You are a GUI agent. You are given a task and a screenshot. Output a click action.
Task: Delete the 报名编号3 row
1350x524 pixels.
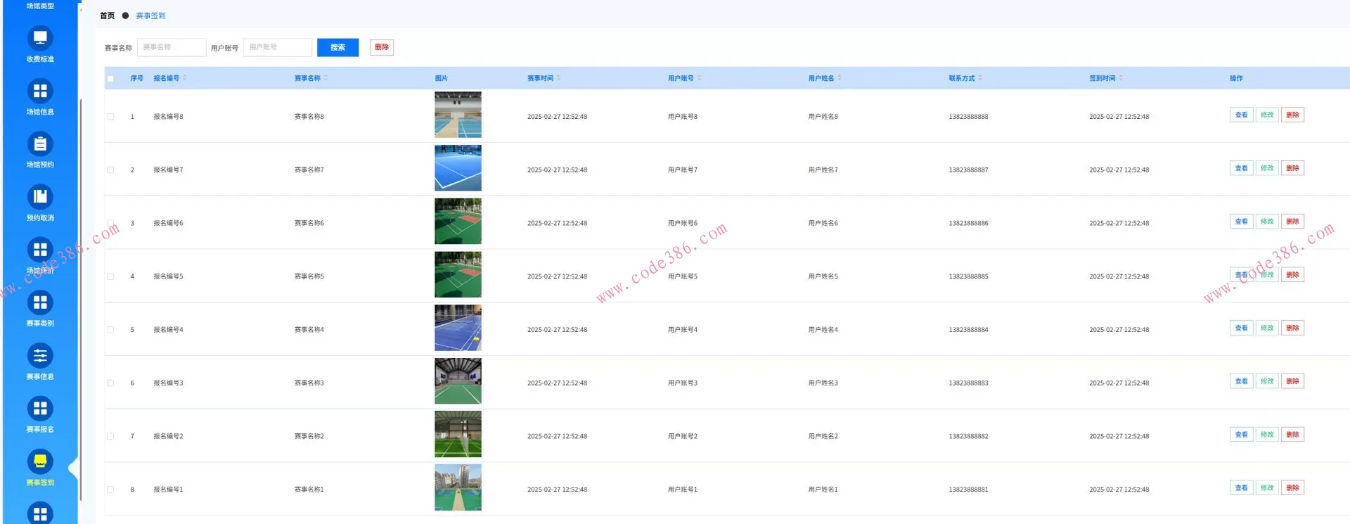pyautogui.click(x=1292, y=381)
